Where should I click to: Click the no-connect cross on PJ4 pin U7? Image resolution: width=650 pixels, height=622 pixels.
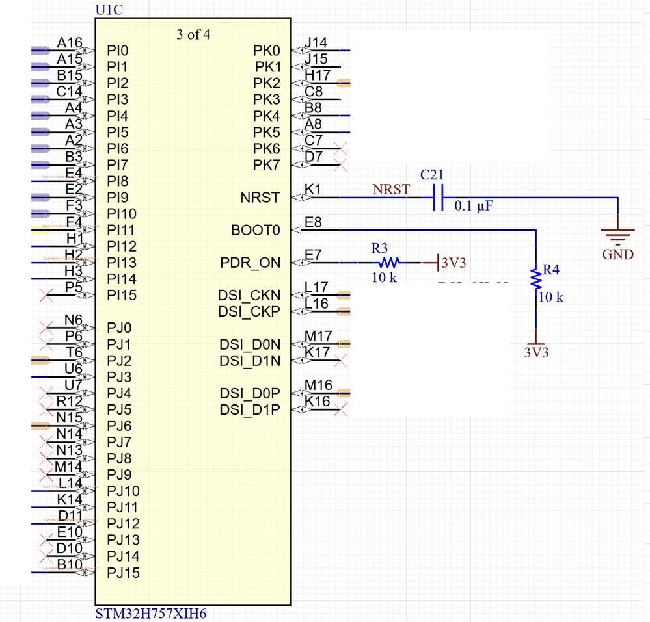(x=46, y=393)
